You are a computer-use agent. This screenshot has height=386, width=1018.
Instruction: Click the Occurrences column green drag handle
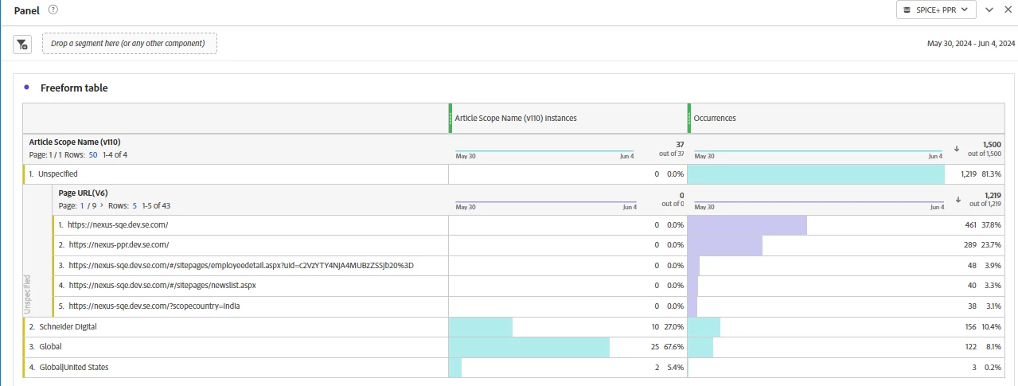(689, 118)
